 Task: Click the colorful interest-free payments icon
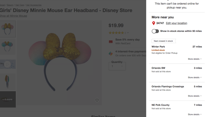(111, 54)
